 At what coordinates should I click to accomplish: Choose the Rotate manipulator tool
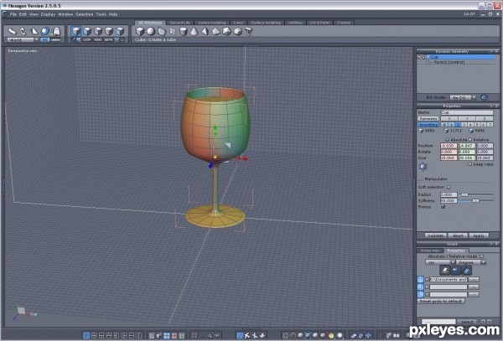(23, 31)
